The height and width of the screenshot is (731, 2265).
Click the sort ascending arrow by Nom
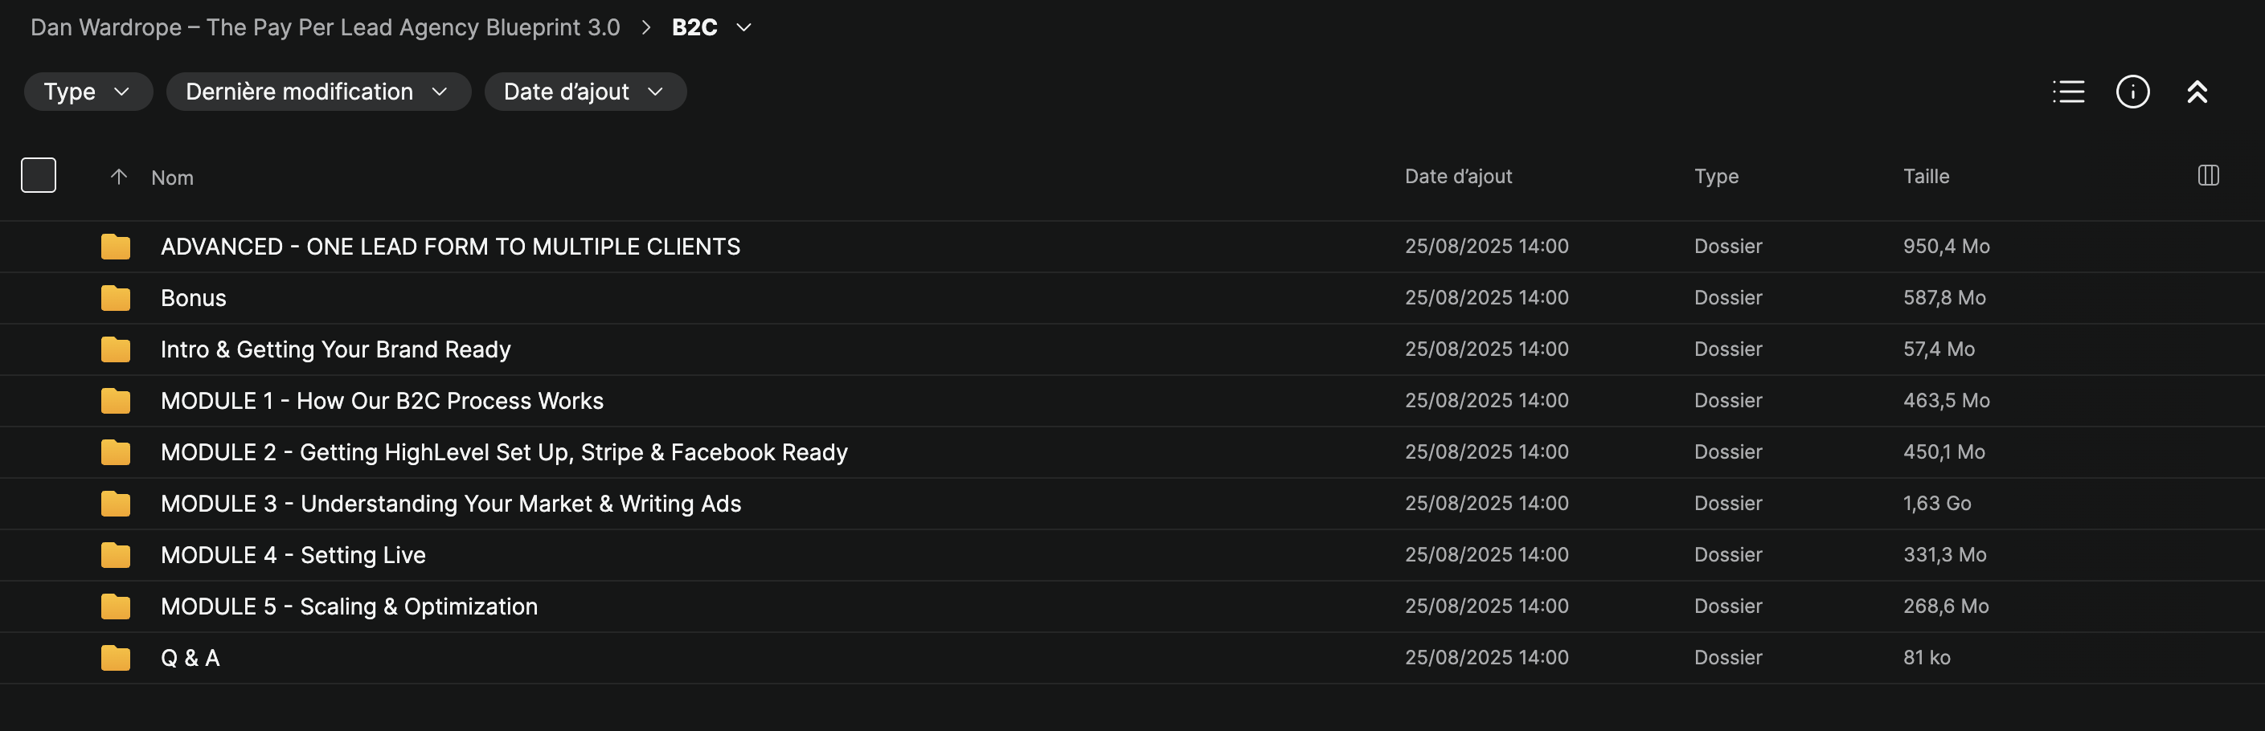(x=119, y=177)
